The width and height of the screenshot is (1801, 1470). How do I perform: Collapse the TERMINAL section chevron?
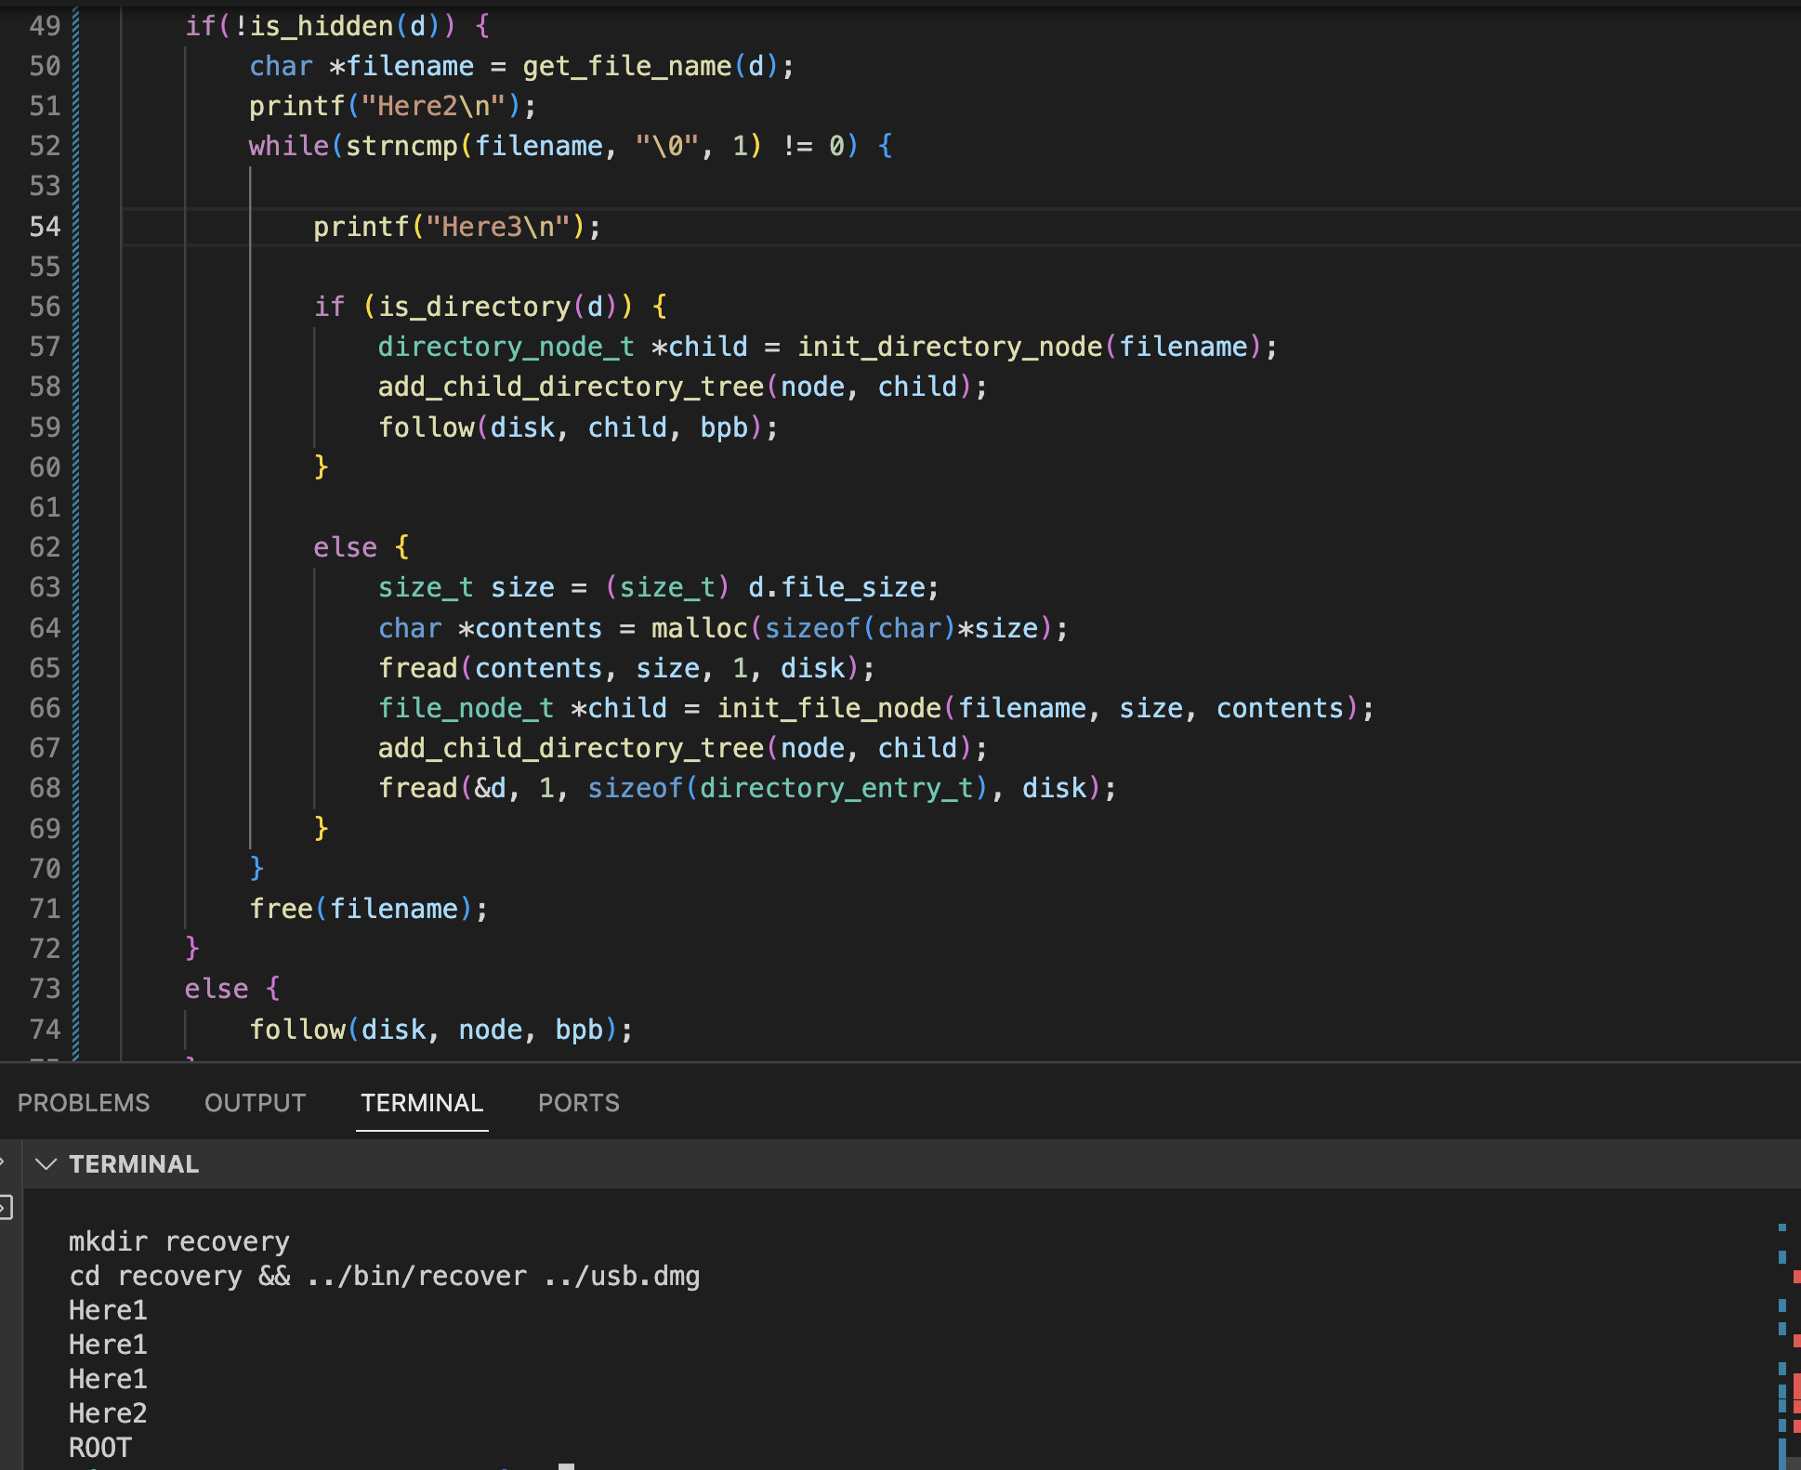46,1164
